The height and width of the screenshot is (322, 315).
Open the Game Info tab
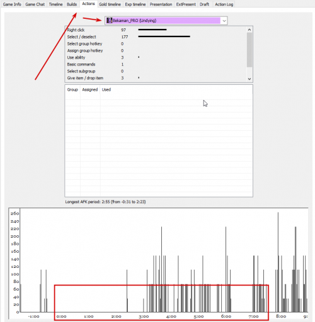[x=12, y=4]
